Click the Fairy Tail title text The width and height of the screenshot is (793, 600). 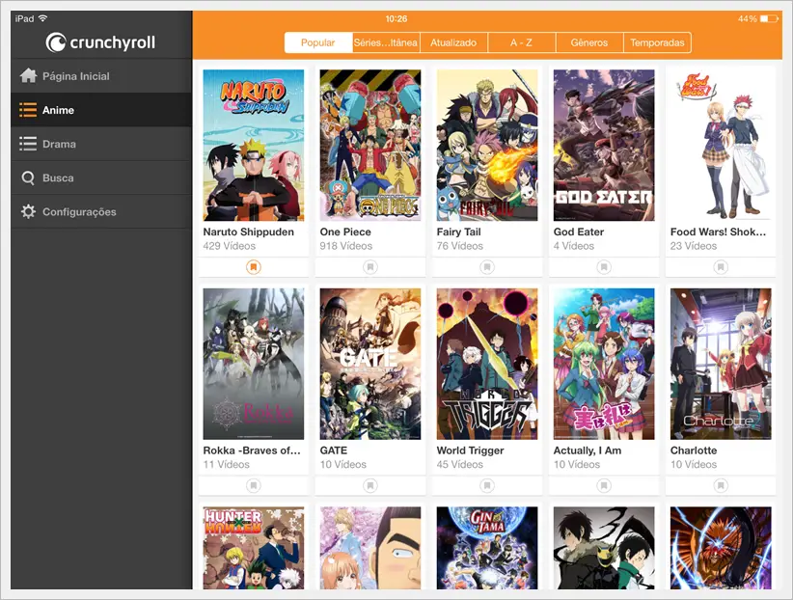(x=458, y=232)
